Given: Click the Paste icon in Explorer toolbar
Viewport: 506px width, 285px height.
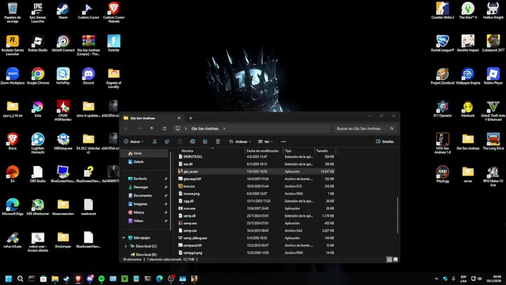Looking at the screenshot, I should [180, 141].
